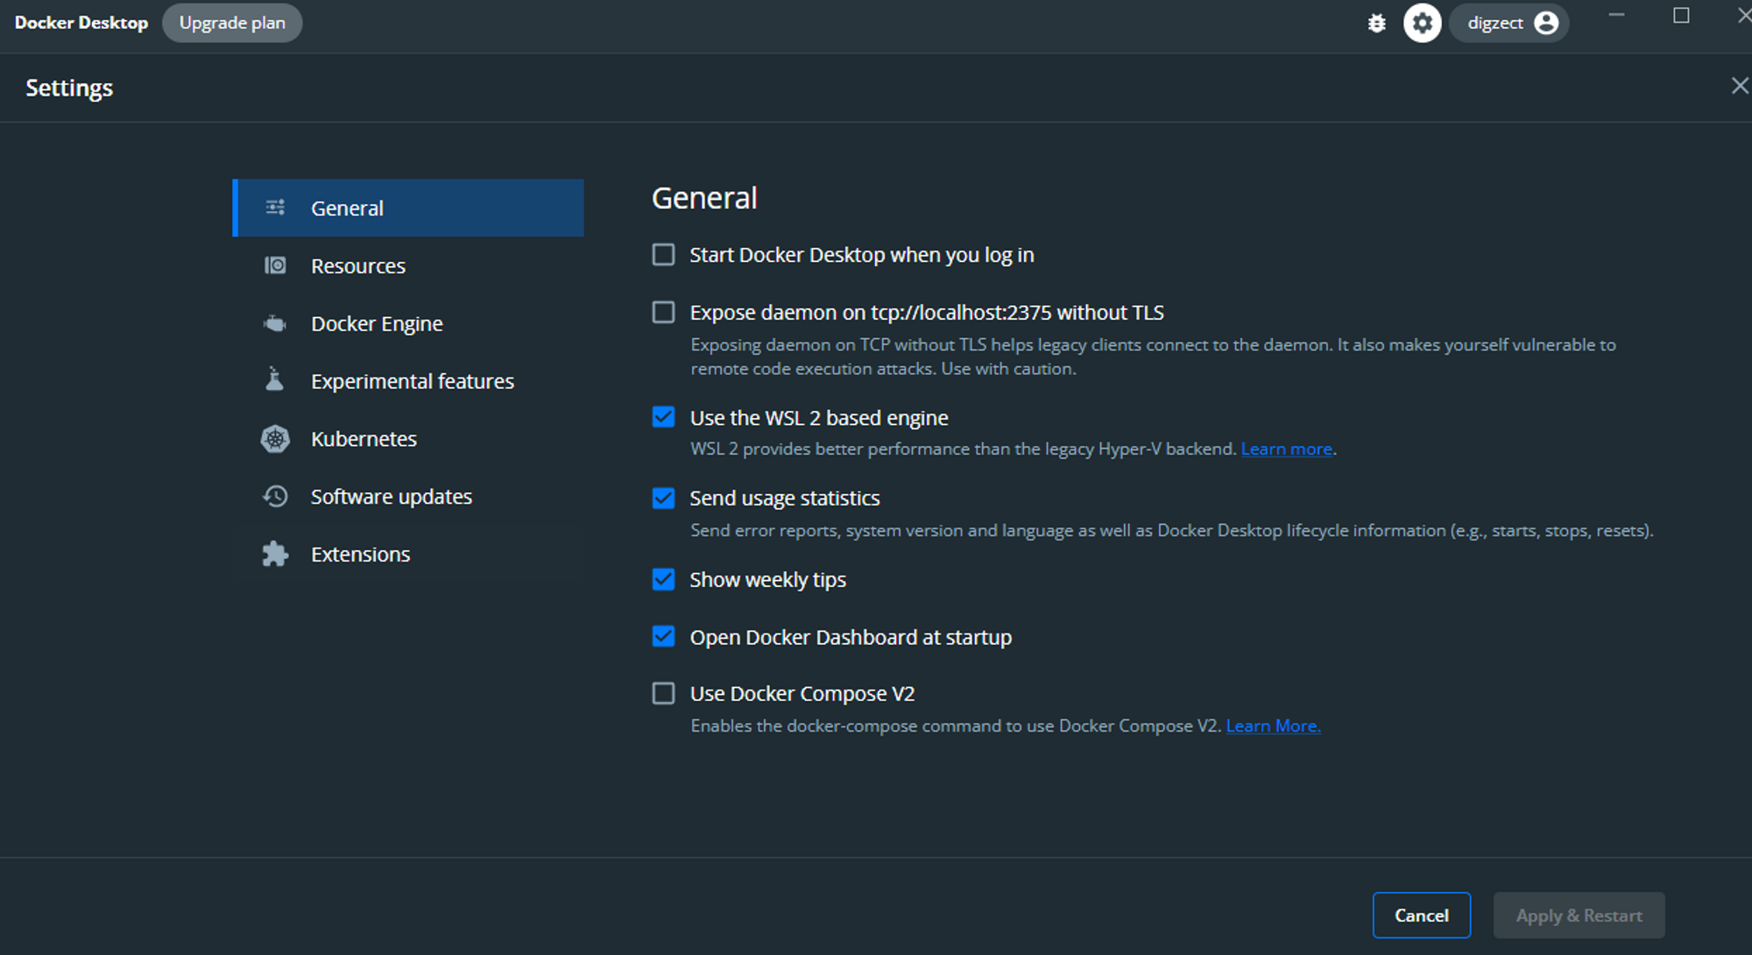Open the Kubernetes settings section
The height and width of the screenshot is (955, 1752).
pyautogui.click(x=408, y=439)
